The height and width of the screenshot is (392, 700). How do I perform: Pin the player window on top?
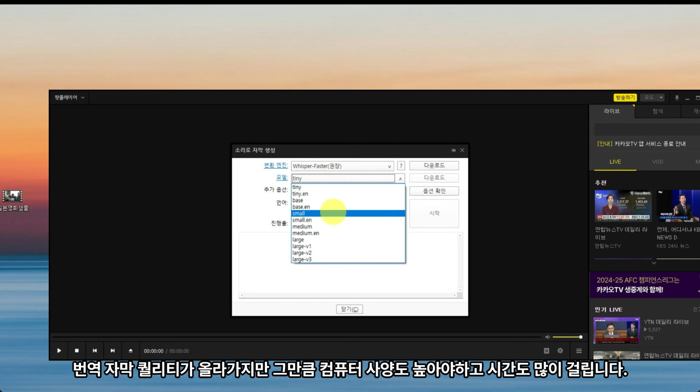coord(676,98)
